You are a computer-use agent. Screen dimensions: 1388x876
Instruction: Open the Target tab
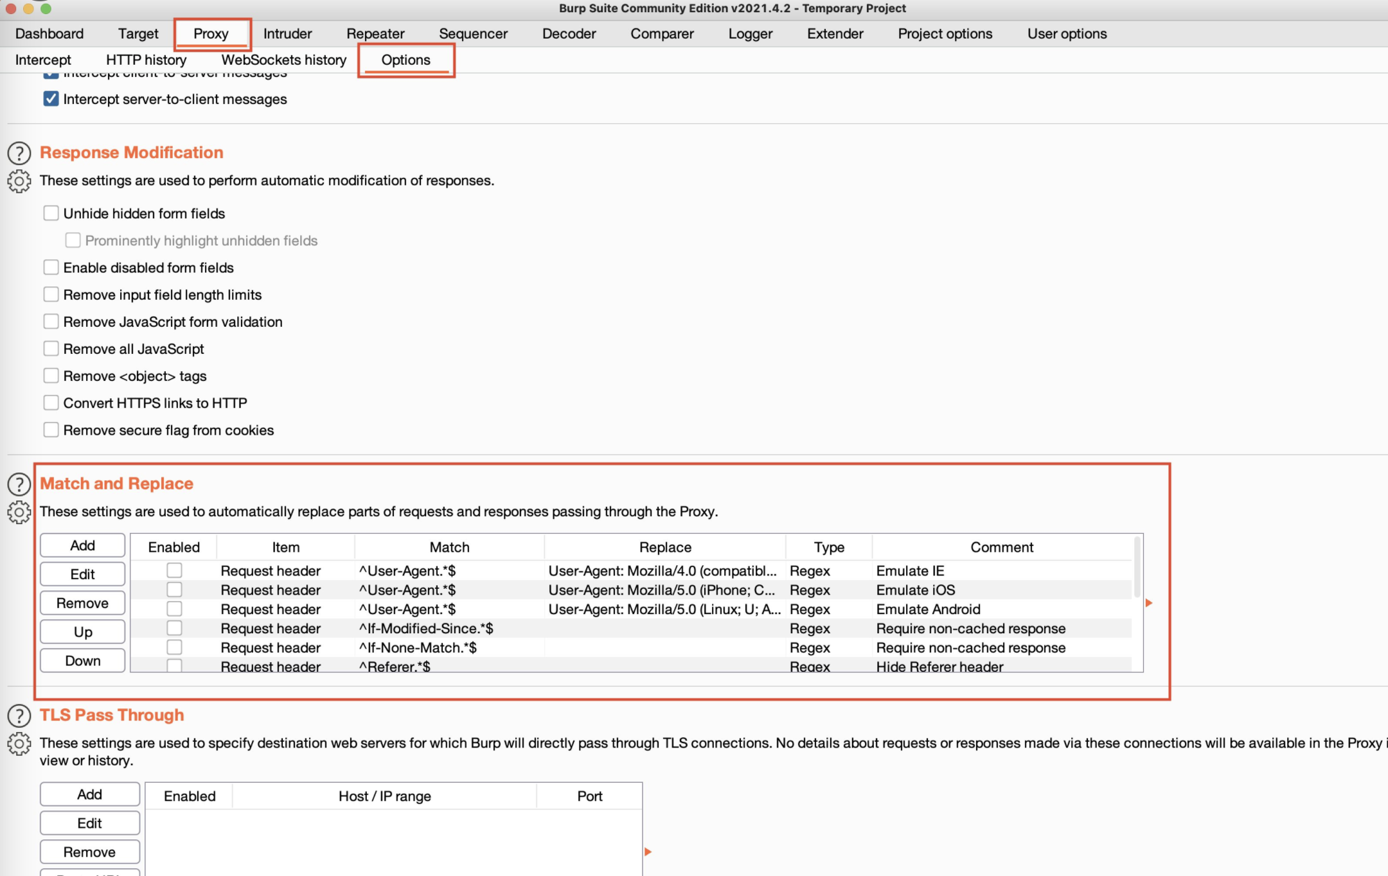pyautogui.click(x=138, y=33)
